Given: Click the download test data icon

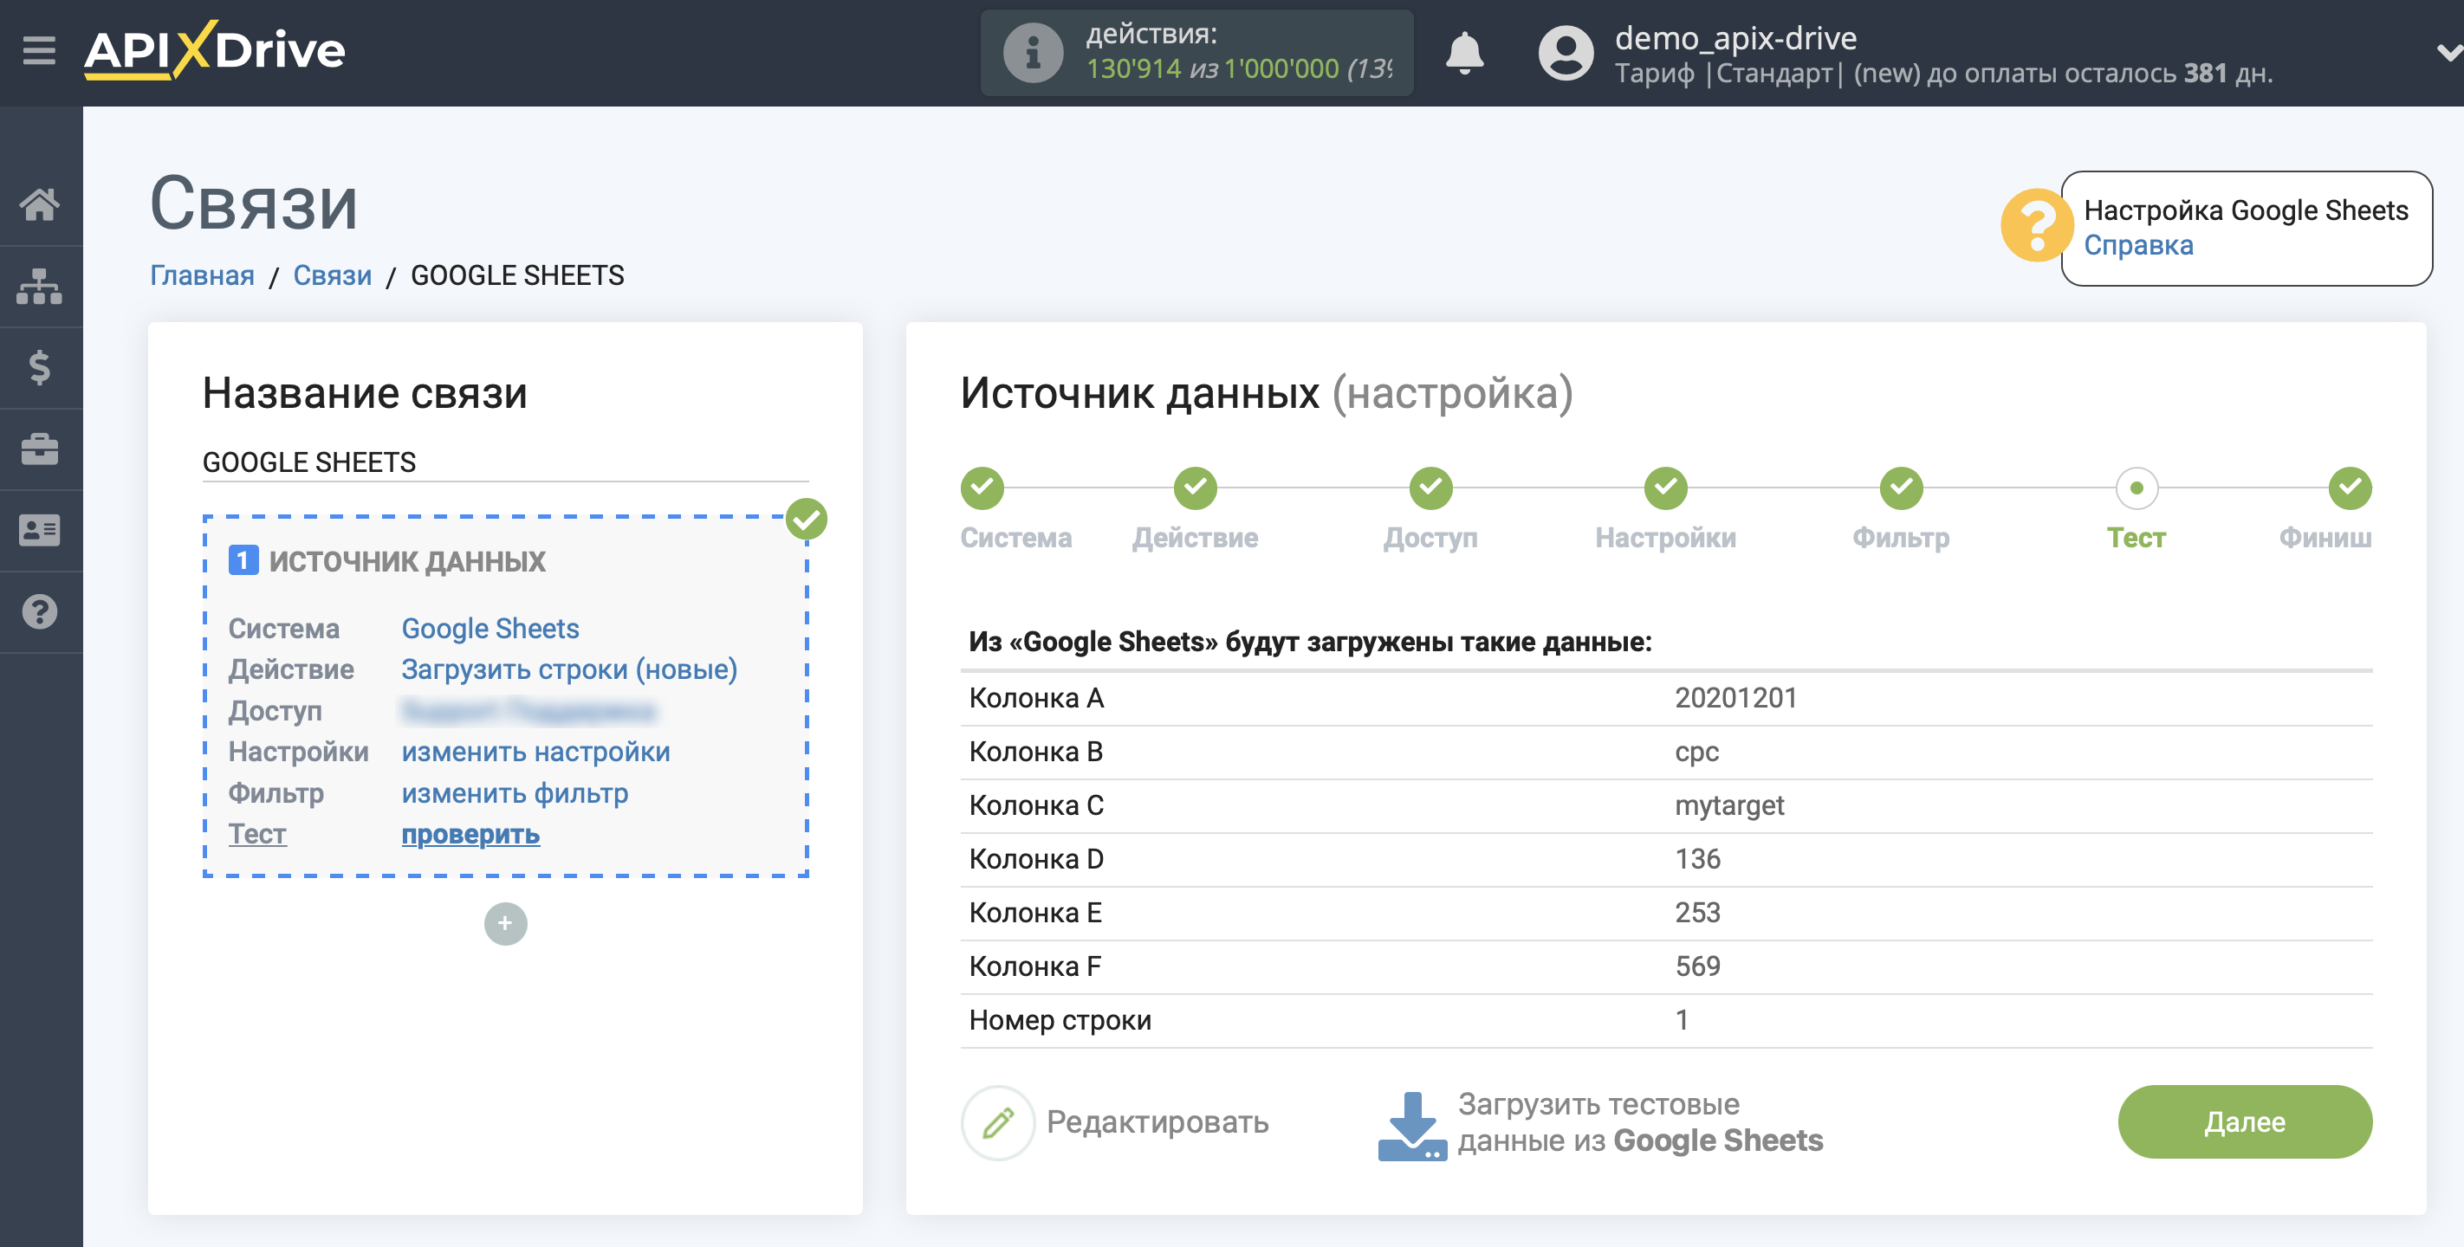Looking at the screenshot, I should tap(1412, 1126).
